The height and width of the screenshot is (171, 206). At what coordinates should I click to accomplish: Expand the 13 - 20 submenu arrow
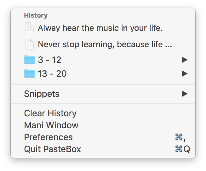pyautogui.click(x=185, y=74)
